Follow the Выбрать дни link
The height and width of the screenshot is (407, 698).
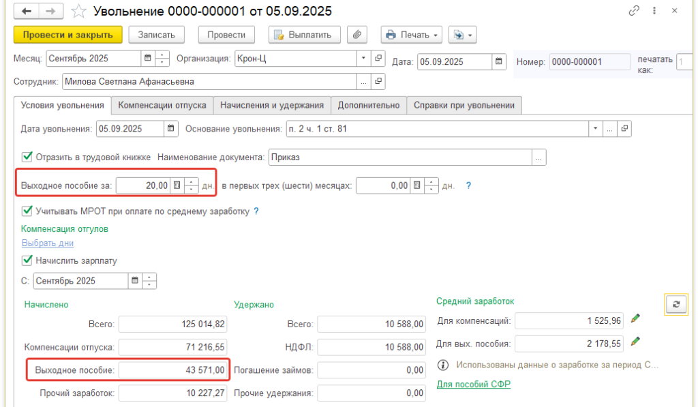click(x=48, y=243)
